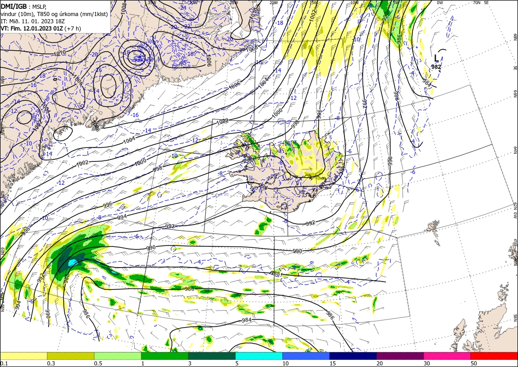Click the 'vindur (10m), T850 og úrkoma' line
This screenshot has height=367, width=518.
[x=54, y=14]
